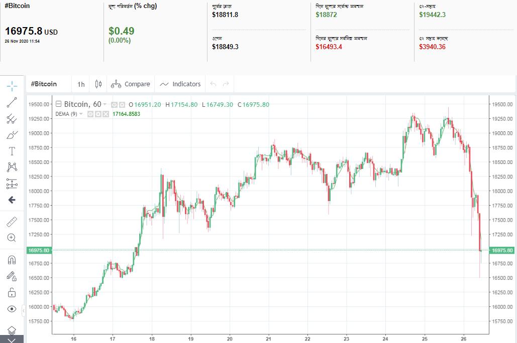Image resolution: width=517 pixels, height=343 pixels.
Task: Click the High value H 17154.80
Action: [181, 105]
